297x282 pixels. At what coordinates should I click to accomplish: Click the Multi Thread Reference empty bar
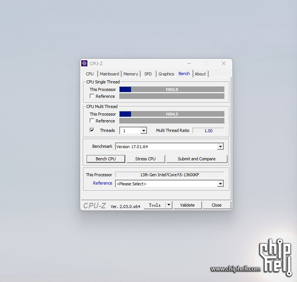click(x=172, y=121)
